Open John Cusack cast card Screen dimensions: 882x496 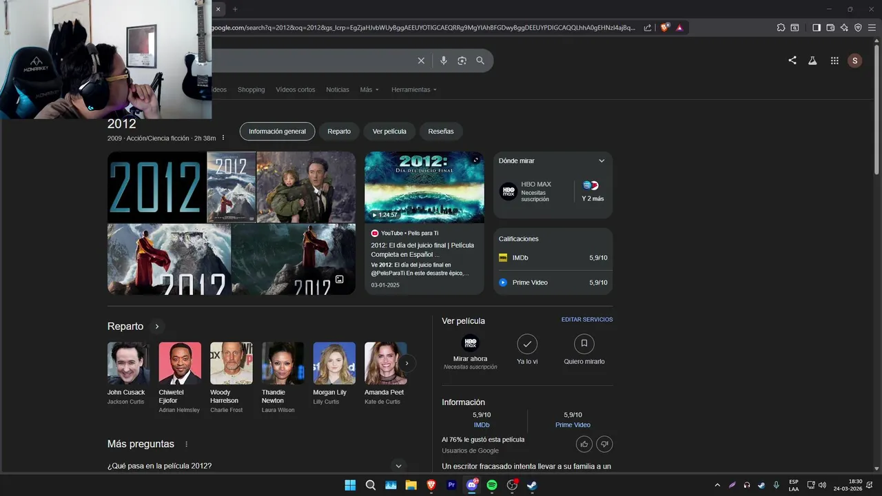(128, 373)
